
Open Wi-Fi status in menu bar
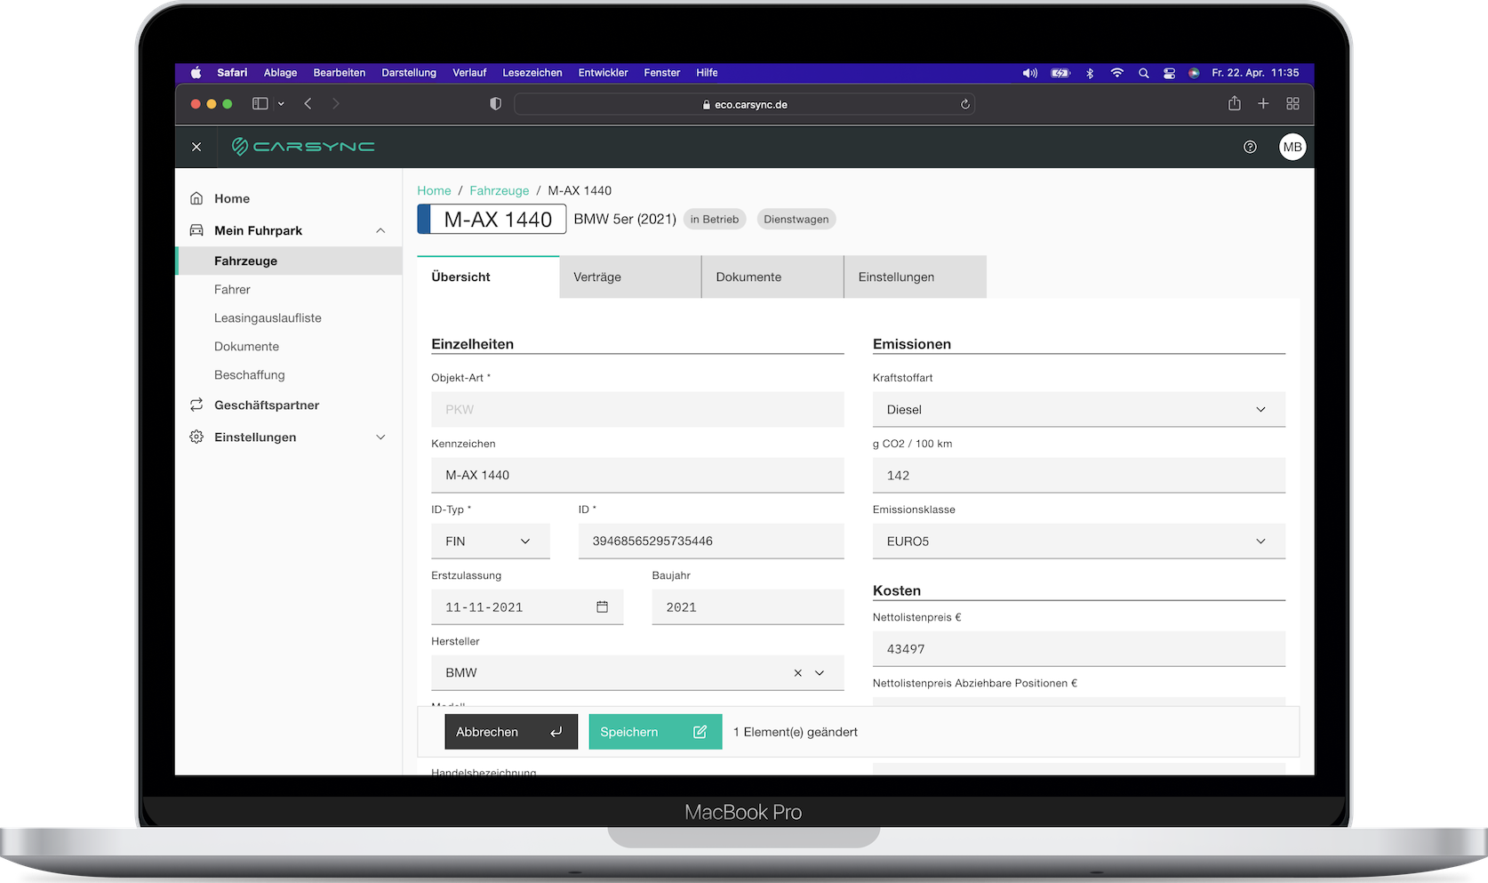coord(1116,73)
